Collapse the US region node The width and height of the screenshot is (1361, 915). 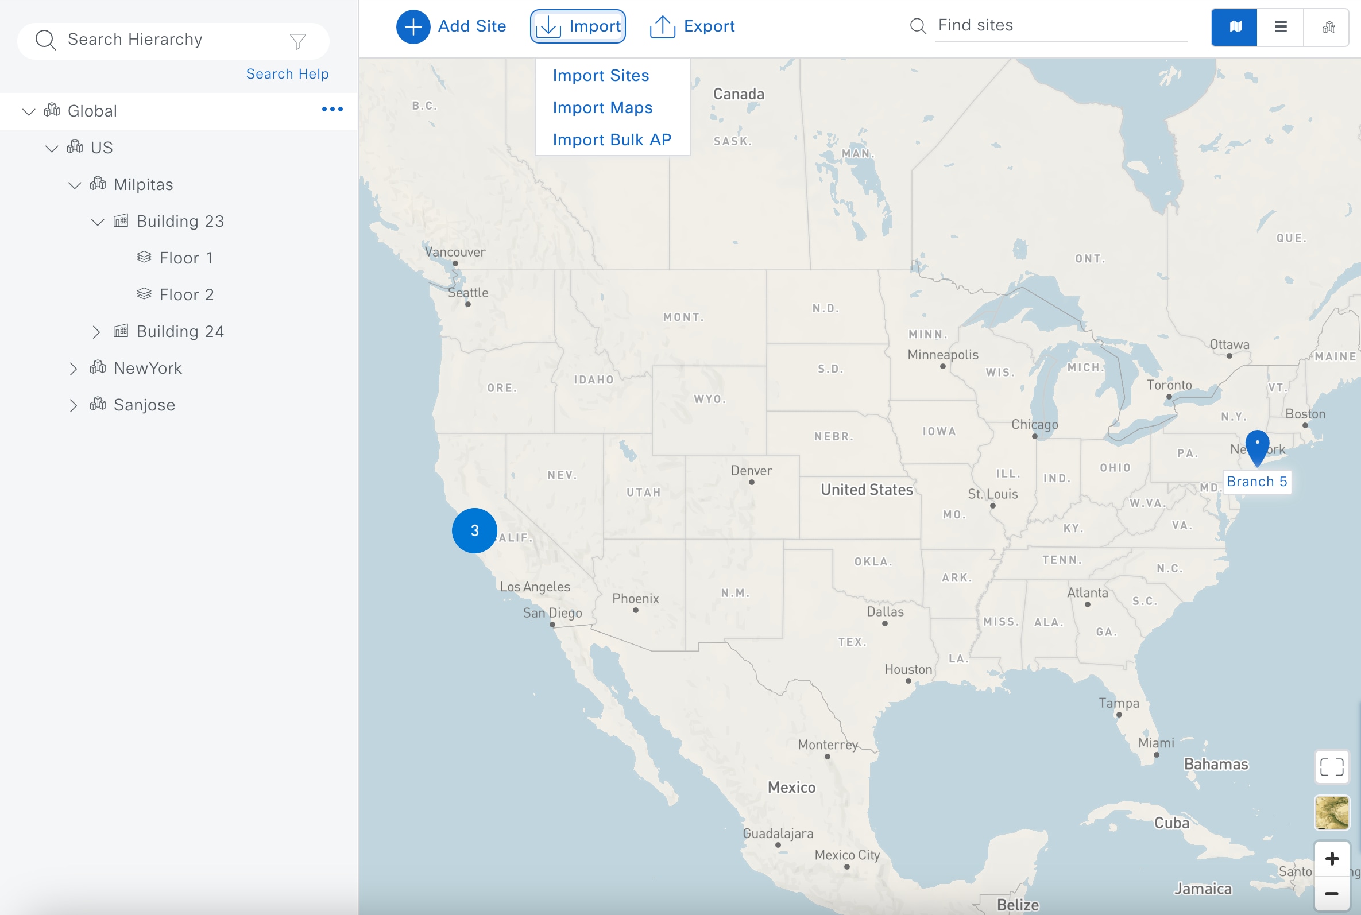tap(51, 147)
